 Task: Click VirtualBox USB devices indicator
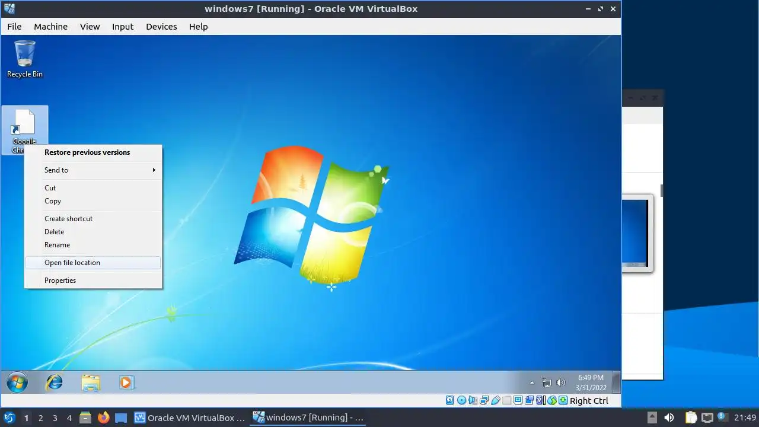[496, 400]
